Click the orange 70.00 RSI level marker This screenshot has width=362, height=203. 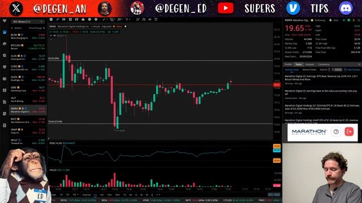tap(277, 146)
